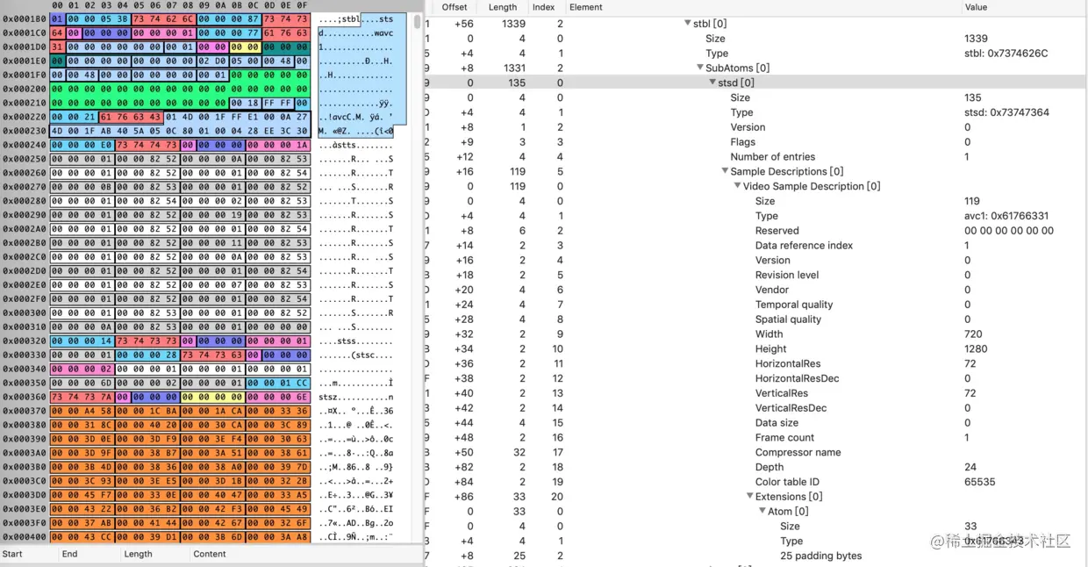Select the VerticalRes row
The width and height of the screenshot is (1088, 567).
point(756,393)
